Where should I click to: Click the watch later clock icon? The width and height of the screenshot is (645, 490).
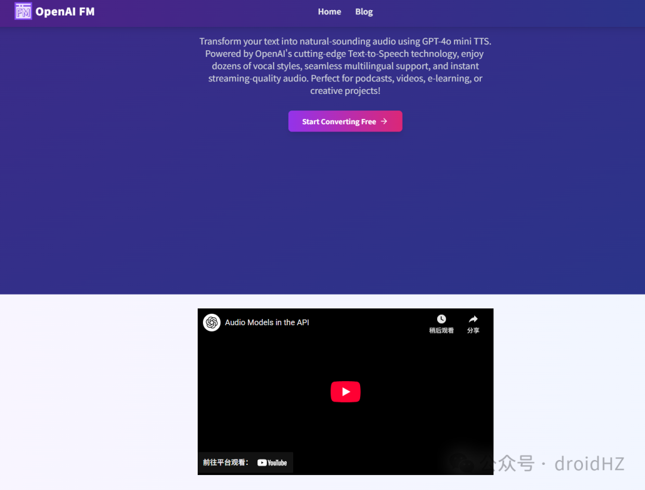point(441,319)
